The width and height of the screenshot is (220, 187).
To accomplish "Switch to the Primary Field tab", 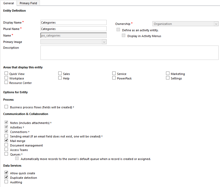I will point(28,3).
